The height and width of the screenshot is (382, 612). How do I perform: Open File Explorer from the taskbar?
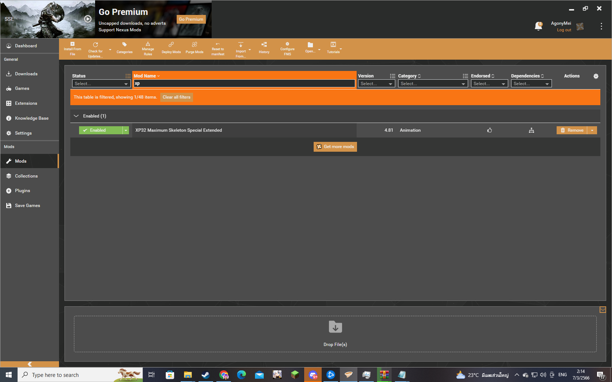188,375
